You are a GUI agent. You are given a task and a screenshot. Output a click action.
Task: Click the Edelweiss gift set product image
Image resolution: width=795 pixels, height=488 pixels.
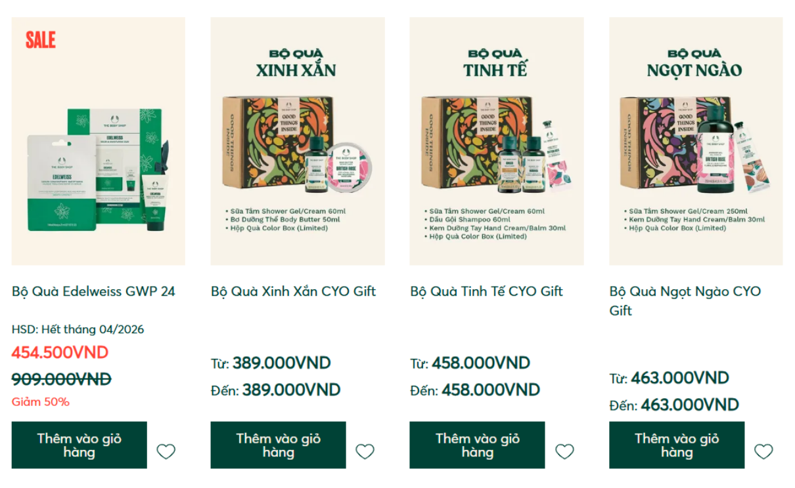coord(98,171)
